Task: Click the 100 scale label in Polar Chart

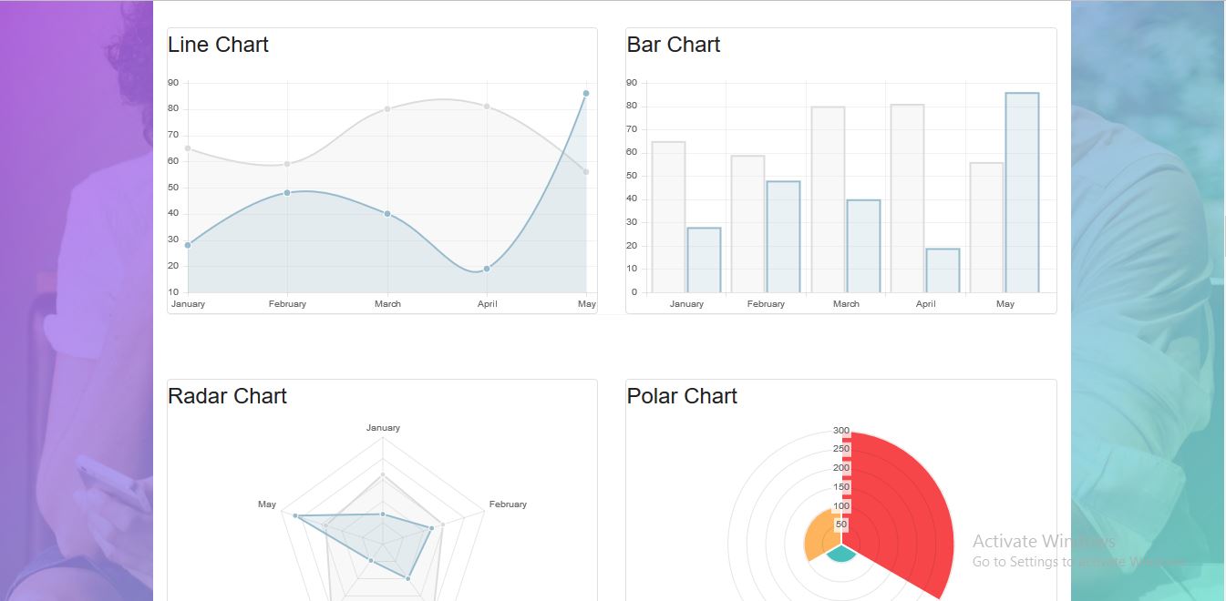Action: click(841, 506)
